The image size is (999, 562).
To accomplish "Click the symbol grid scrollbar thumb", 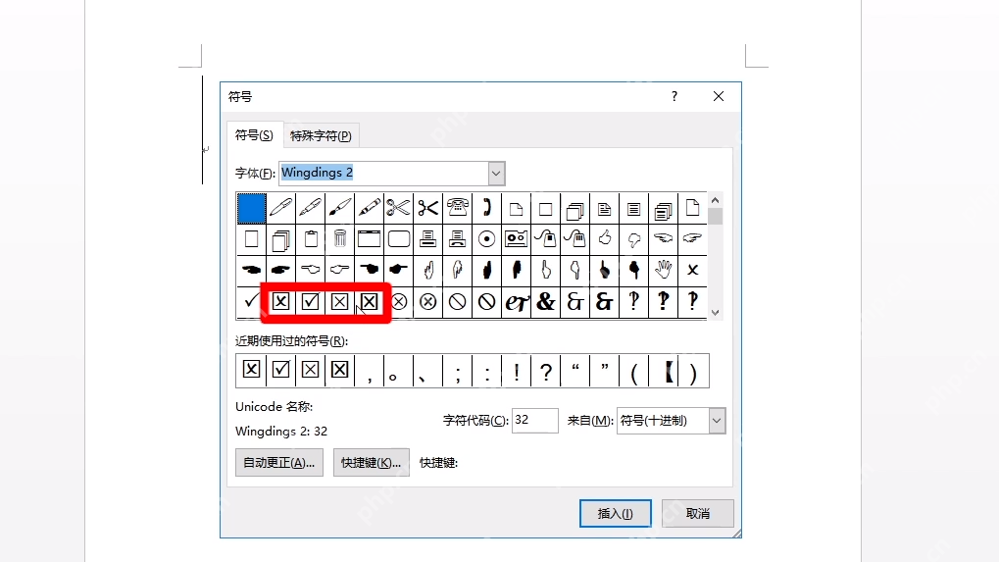I will tap(715, 217).
